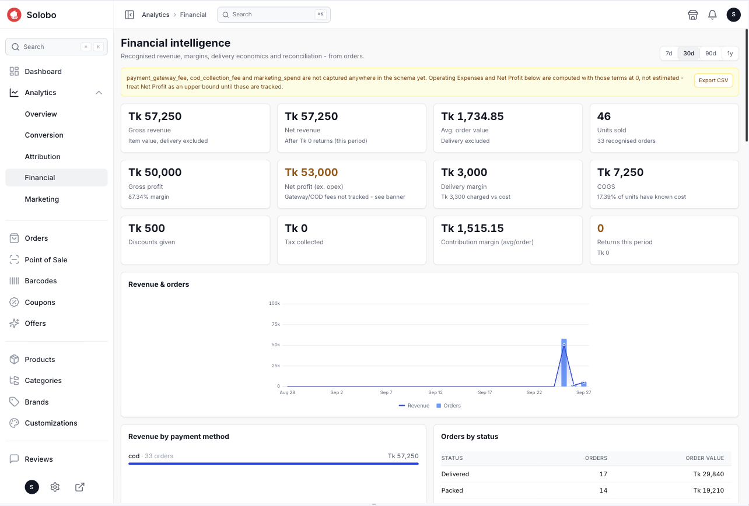Viewport: 749px width, 506px height.
Task: Open Barcodes icon in the sidebar
Action: pyautogui.click(x=15, y=281)
